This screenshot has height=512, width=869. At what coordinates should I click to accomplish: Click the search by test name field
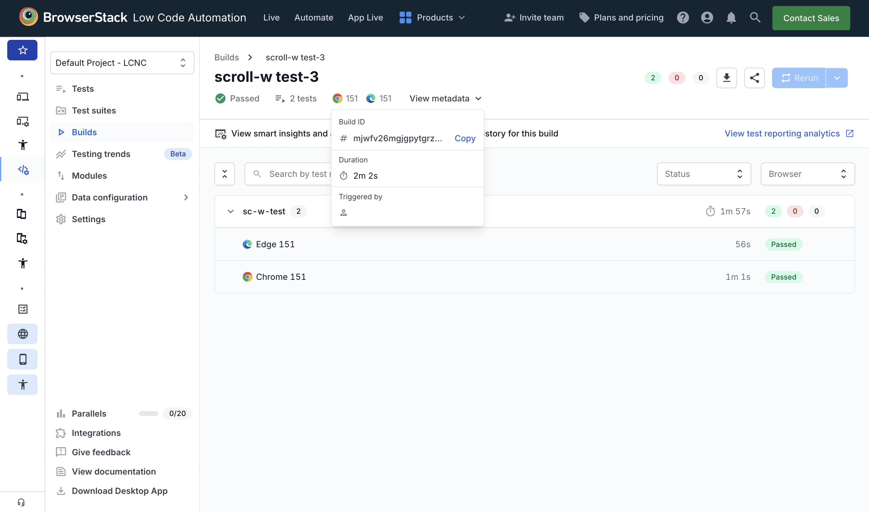coord(288,174)
